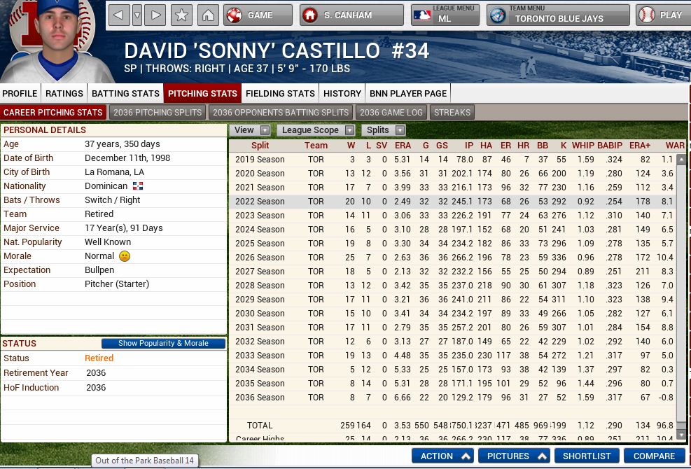691x469 pixels.
Task: Select the 2033 Season row
Action: 452,356
